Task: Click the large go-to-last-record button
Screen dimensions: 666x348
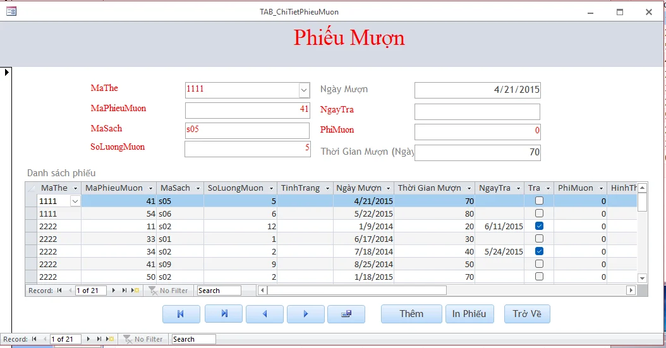Action: (x=223, y=314)
